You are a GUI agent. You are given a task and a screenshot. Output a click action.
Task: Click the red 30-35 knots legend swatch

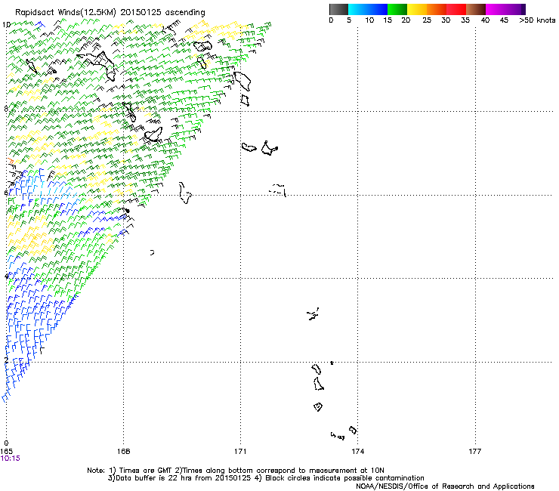(x=456, y=9)
